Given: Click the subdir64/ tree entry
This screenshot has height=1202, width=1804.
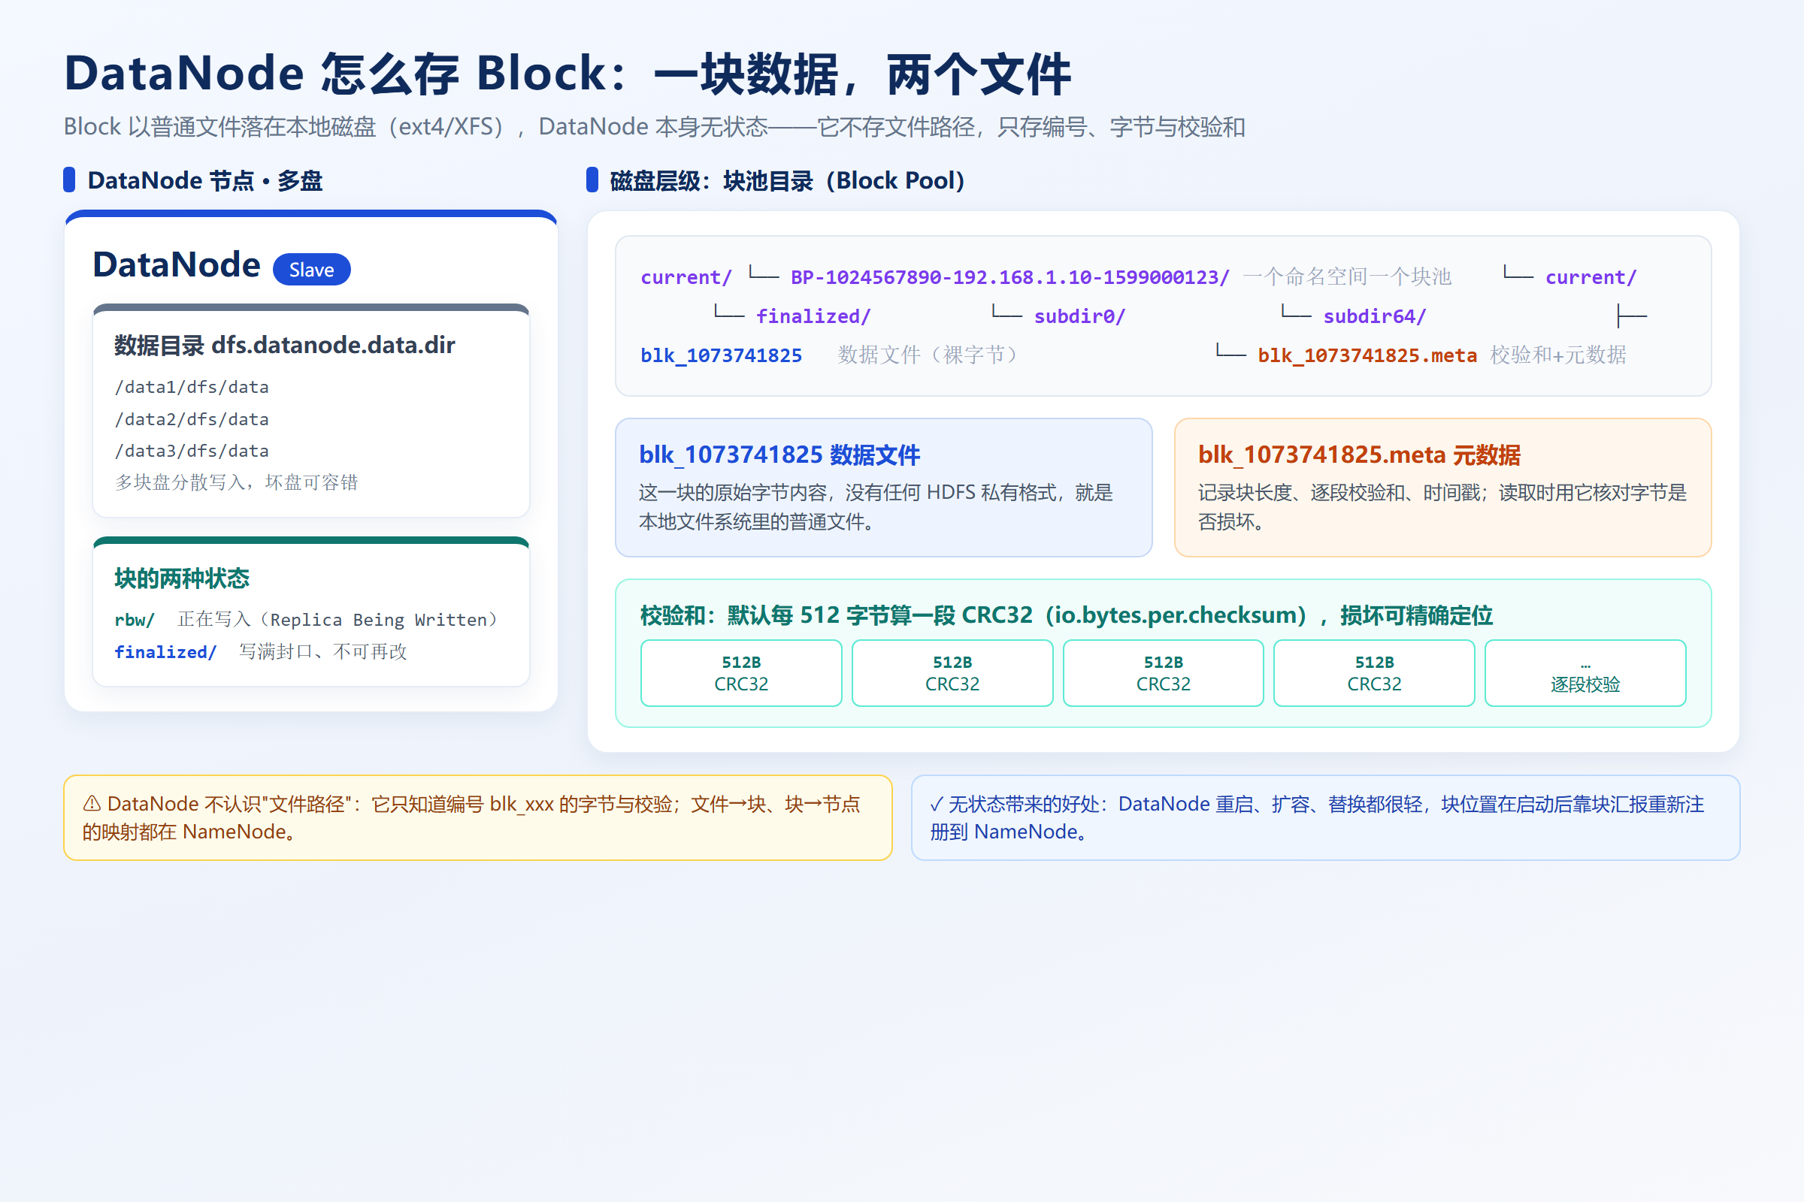Looking at the screenshot, I should click(1375, 316).
